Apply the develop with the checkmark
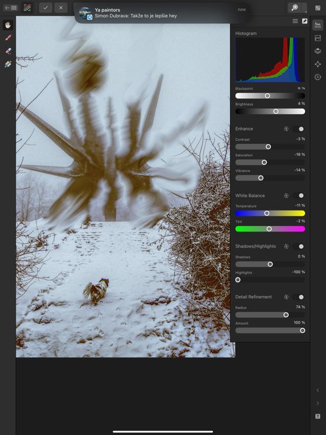 point(46,8)
